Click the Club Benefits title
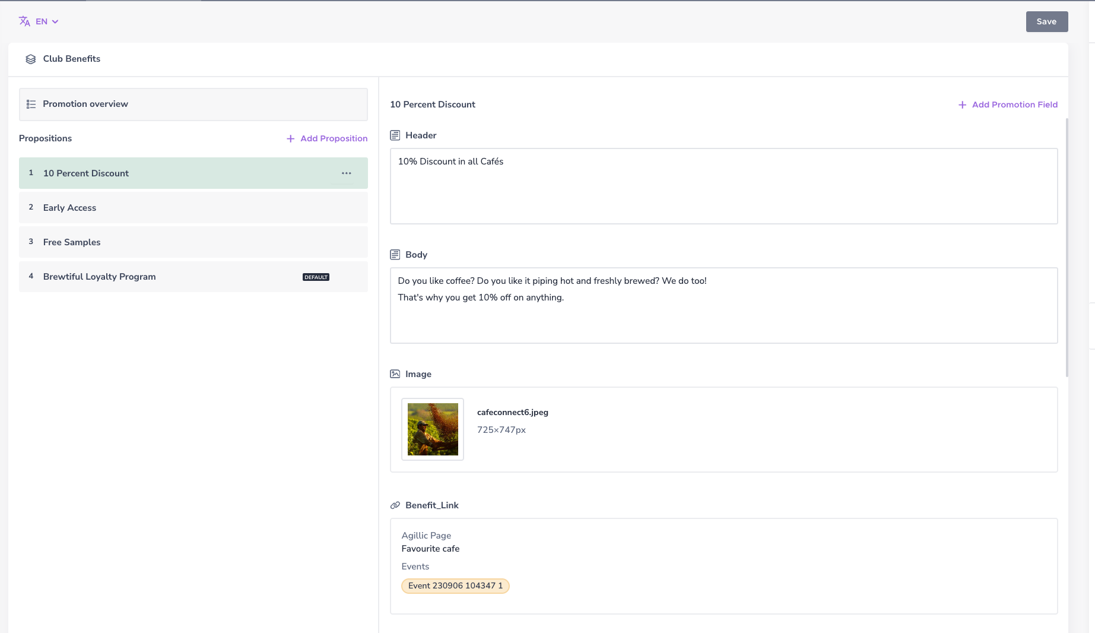Screen dimensions: 1095x633 pyautogui.click(x=71, y=59)
